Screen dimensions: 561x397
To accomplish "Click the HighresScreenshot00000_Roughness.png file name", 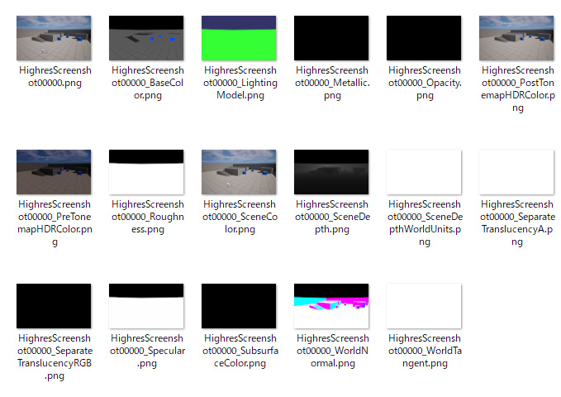I will [147, 217].
